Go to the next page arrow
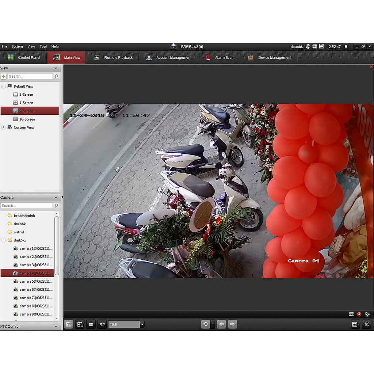 point(233,324)
